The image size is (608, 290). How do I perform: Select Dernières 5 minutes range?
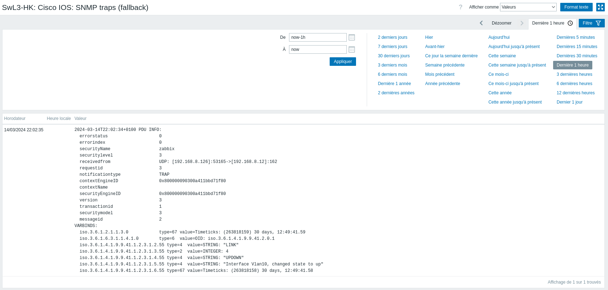click(x=576, y=37)
